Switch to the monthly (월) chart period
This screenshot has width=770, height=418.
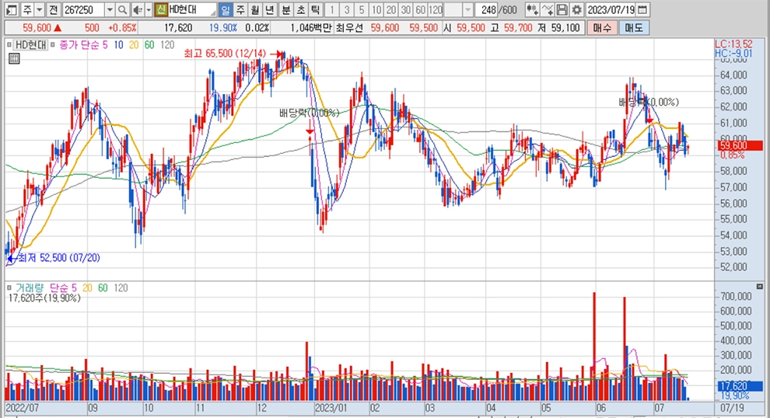pyautogui.click(x=254, y=10)
